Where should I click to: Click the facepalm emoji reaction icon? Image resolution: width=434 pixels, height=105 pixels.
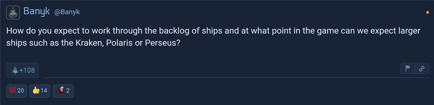[60, 91]
